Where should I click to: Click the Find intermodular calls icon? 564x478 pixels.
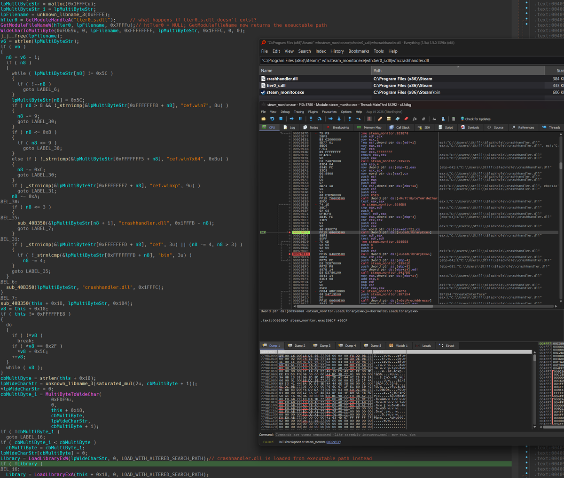pos(443,119)
